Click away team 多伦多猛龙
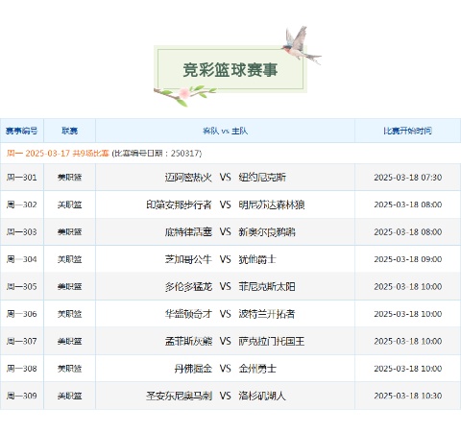461x433 pixels. pos(188,286)
